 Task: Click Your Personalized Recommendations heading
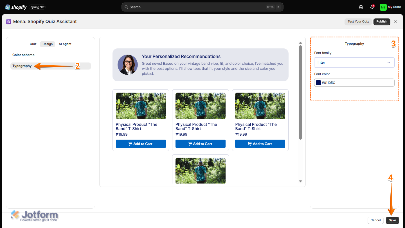(x=181, y=57)
